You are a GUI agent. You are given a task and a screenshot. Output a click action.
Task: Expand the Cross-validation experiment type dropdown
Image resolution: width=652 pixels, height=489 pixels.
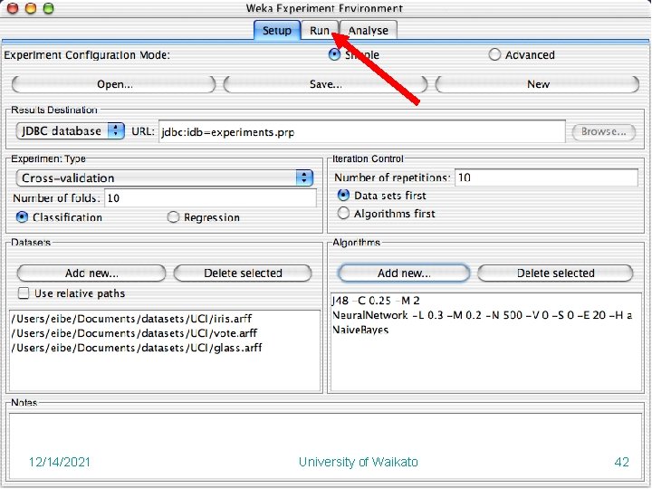click(165, 178)
